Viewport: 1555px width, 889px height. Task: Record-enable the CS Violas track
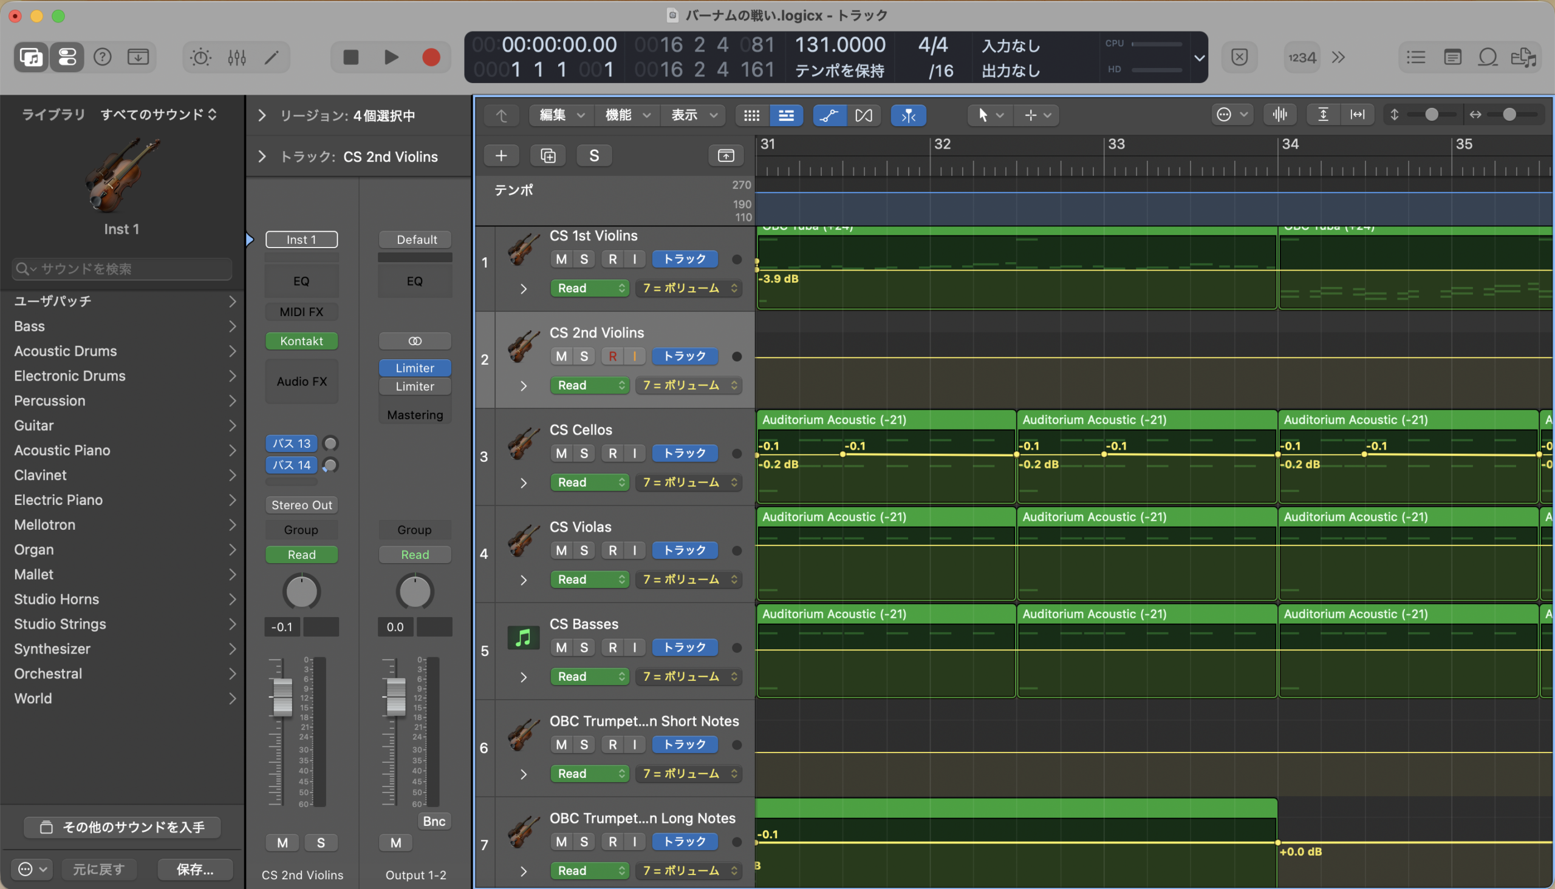[x=613, y=550]
